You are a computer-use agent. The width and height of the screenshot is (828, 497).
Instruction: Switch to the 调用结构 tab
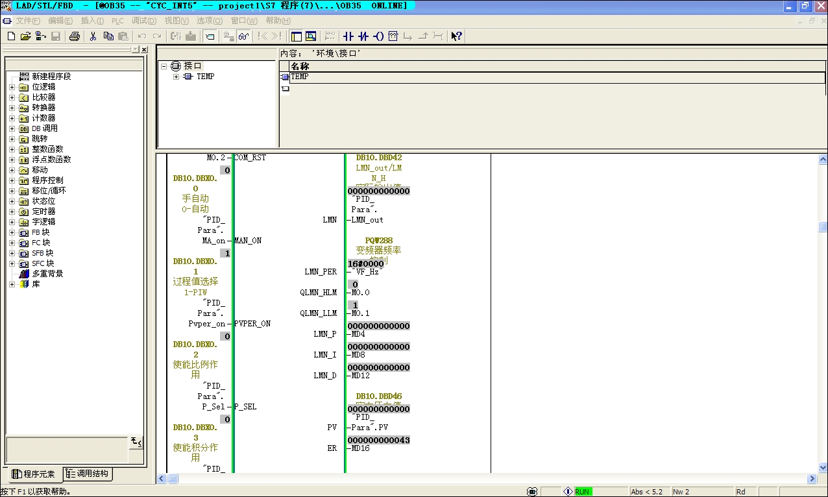click(88, 474)
